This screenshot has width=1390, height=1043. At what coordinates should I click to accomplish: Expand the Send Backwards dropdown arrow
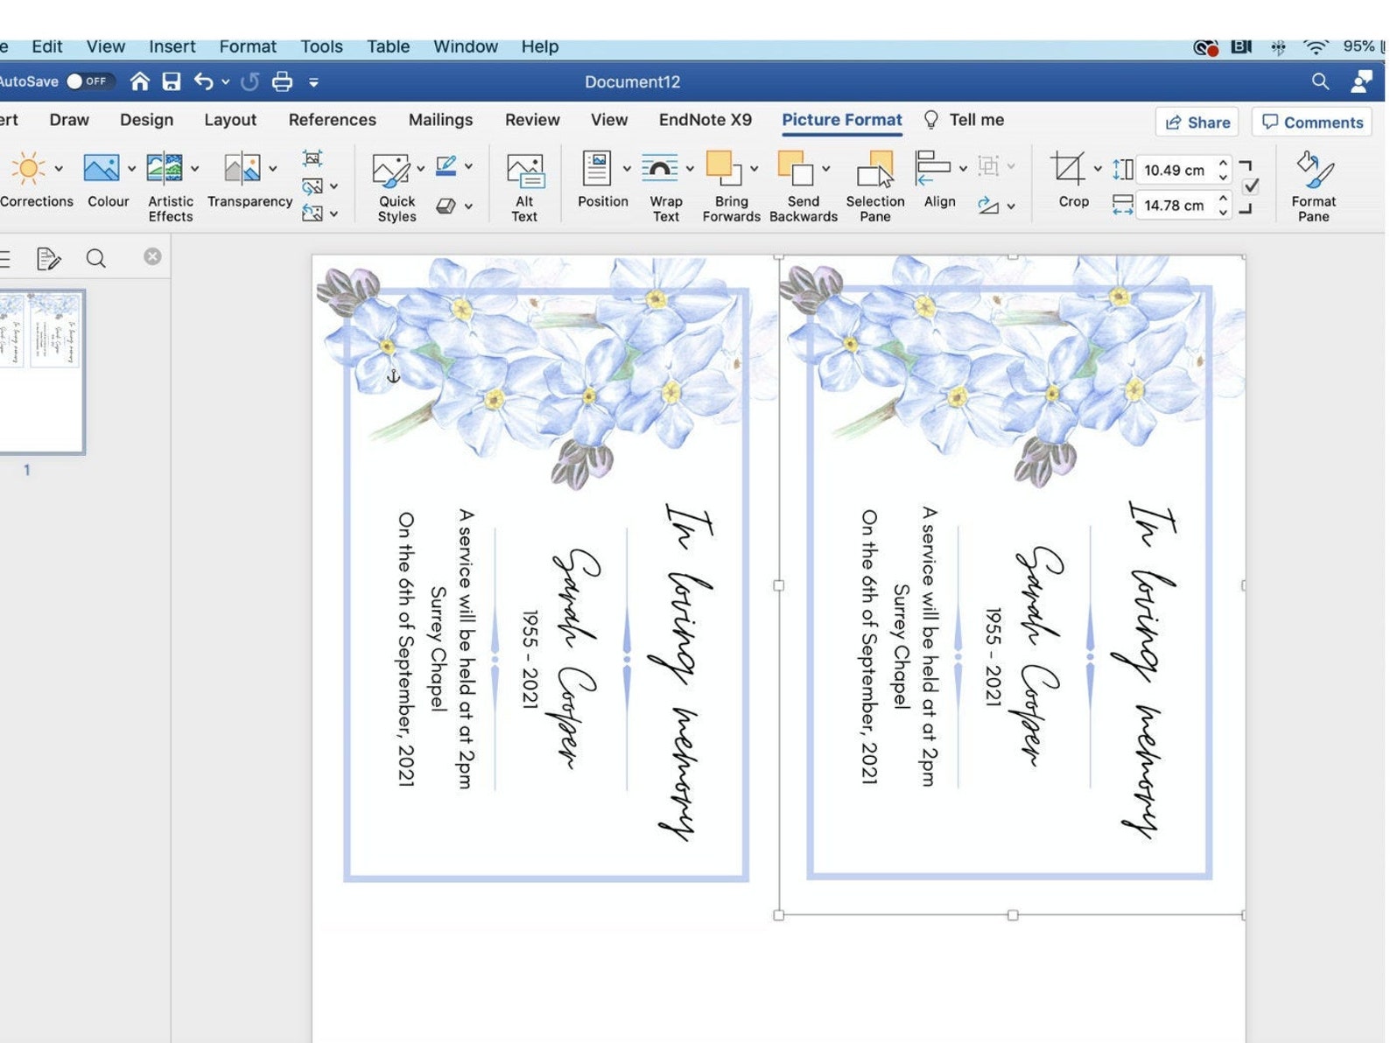click(x=825, y=168)
